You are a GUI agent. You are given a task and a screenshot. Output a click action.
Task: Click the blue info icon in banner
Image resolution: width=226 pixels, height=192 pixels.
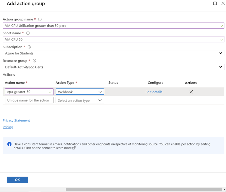(x=9, y=144)
